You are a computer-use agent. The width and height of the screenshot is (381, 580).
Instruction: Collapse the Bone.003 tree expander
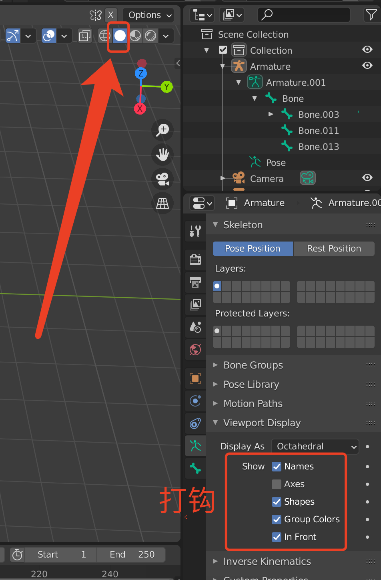pos(271,114)
